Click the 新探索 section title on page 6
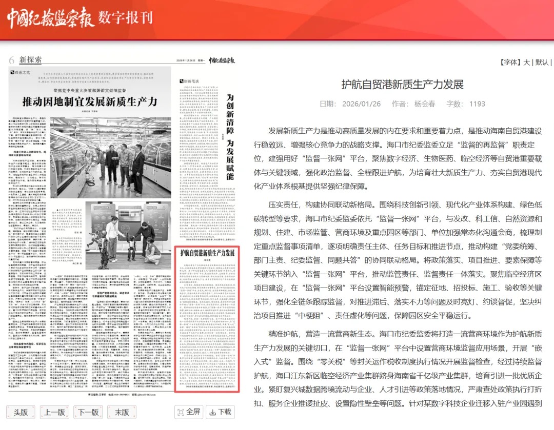 tap(30, 59)
